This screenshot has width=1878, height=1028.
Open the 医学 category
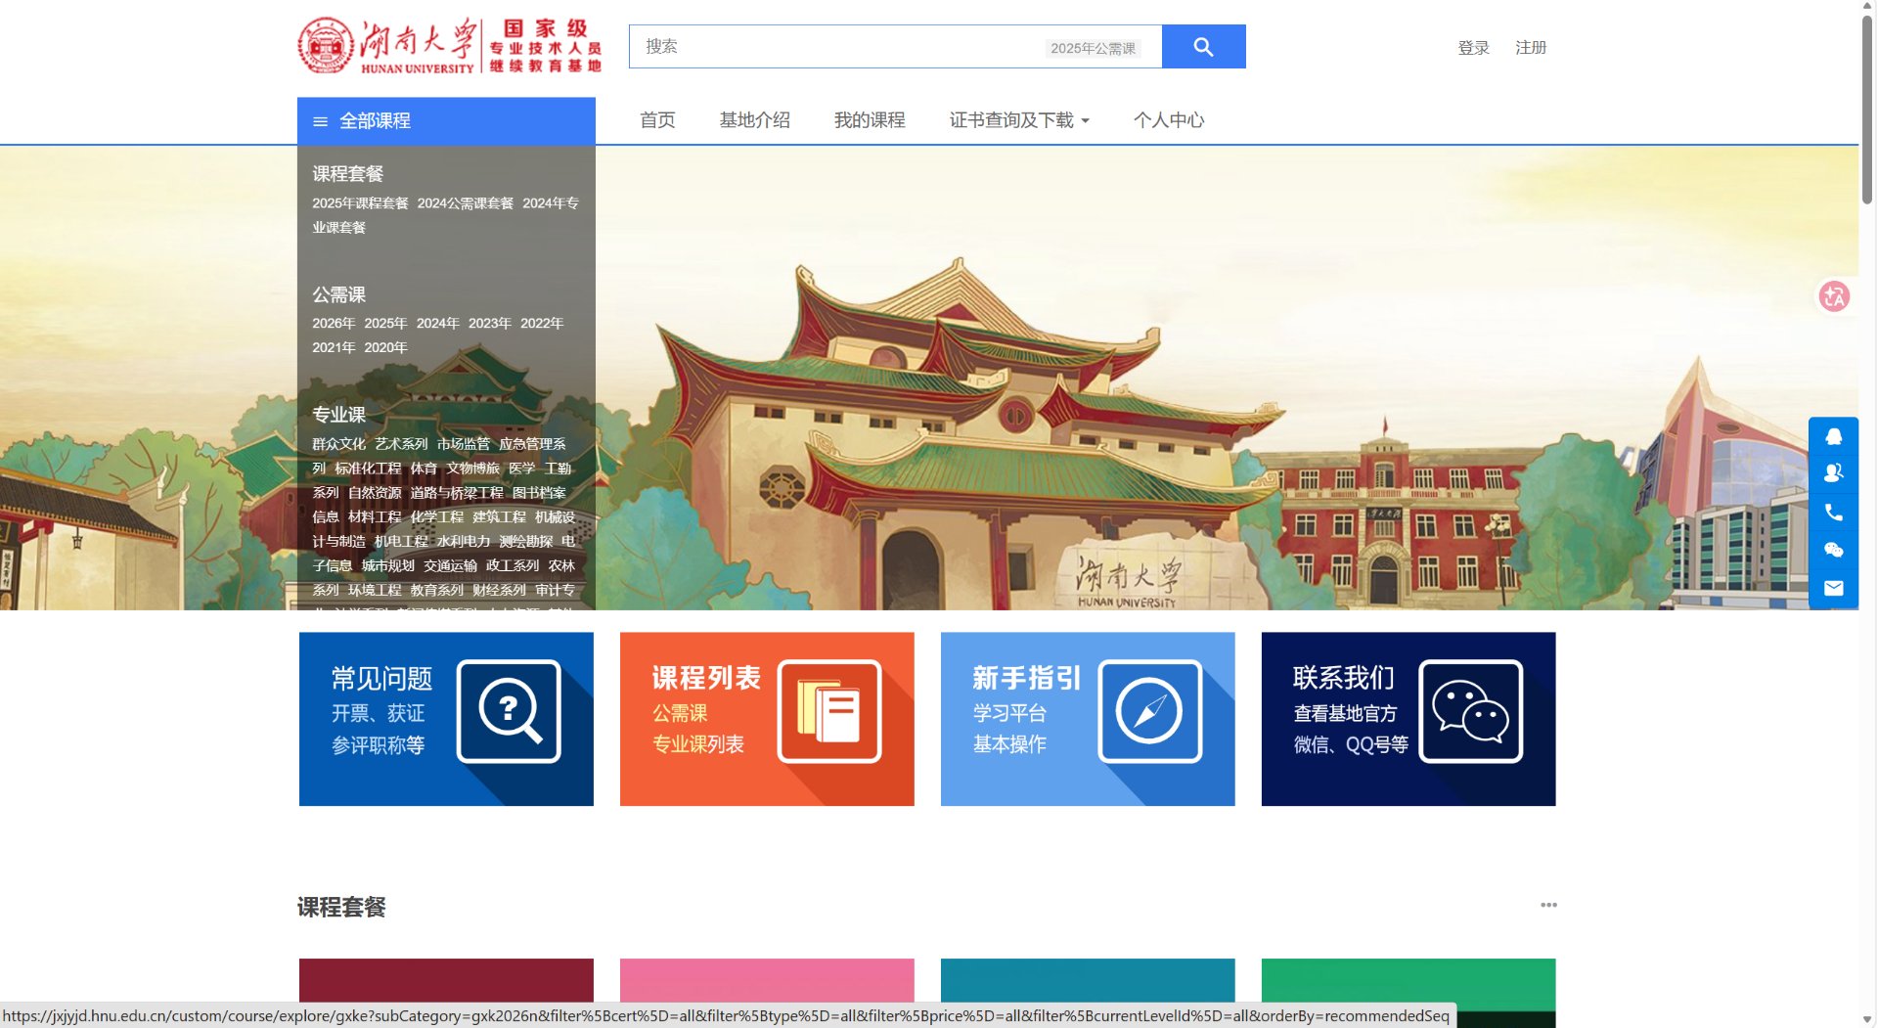coord(521,469)
